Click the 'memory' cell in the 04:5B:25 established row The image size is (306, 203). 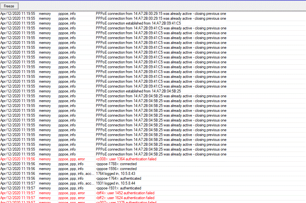tap(45, 91)
